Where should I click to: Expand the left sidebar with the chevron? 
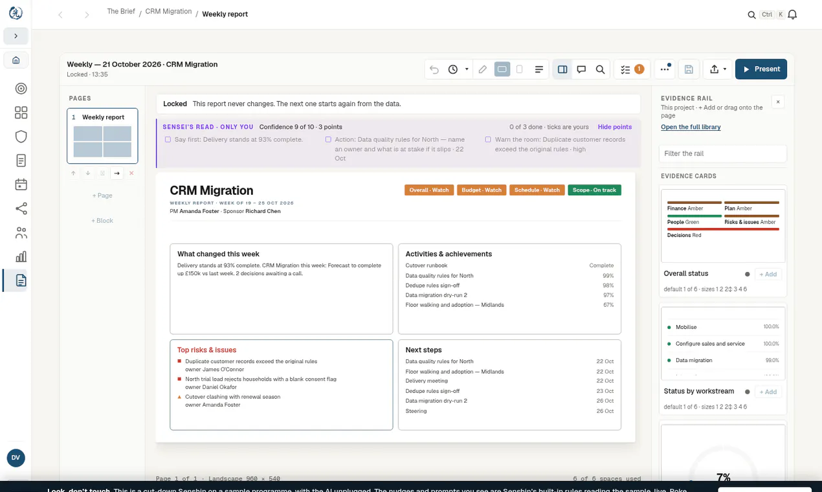point(16,36)
